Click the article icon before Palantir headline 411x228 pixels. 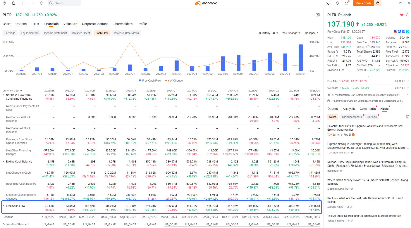click(329, 101)
